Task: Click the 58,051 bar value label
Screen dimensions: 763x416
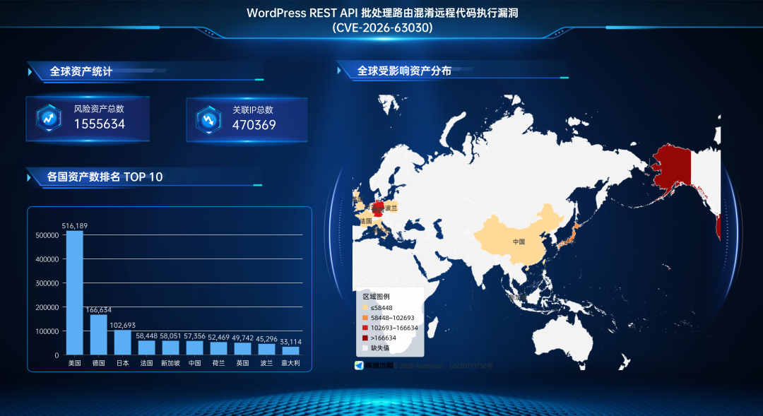Action: point(170,335)
